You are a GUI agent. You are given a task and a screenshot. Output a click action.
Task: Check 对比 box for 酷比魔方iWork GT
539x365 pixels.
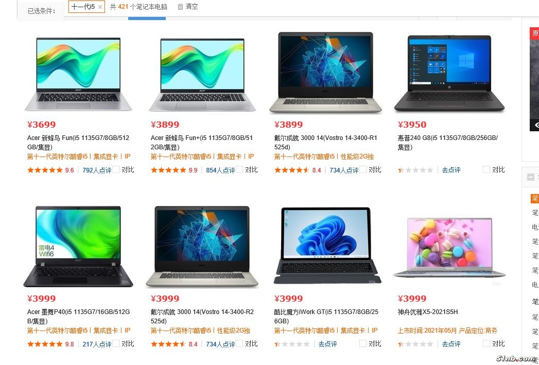[x=363, y=343]
